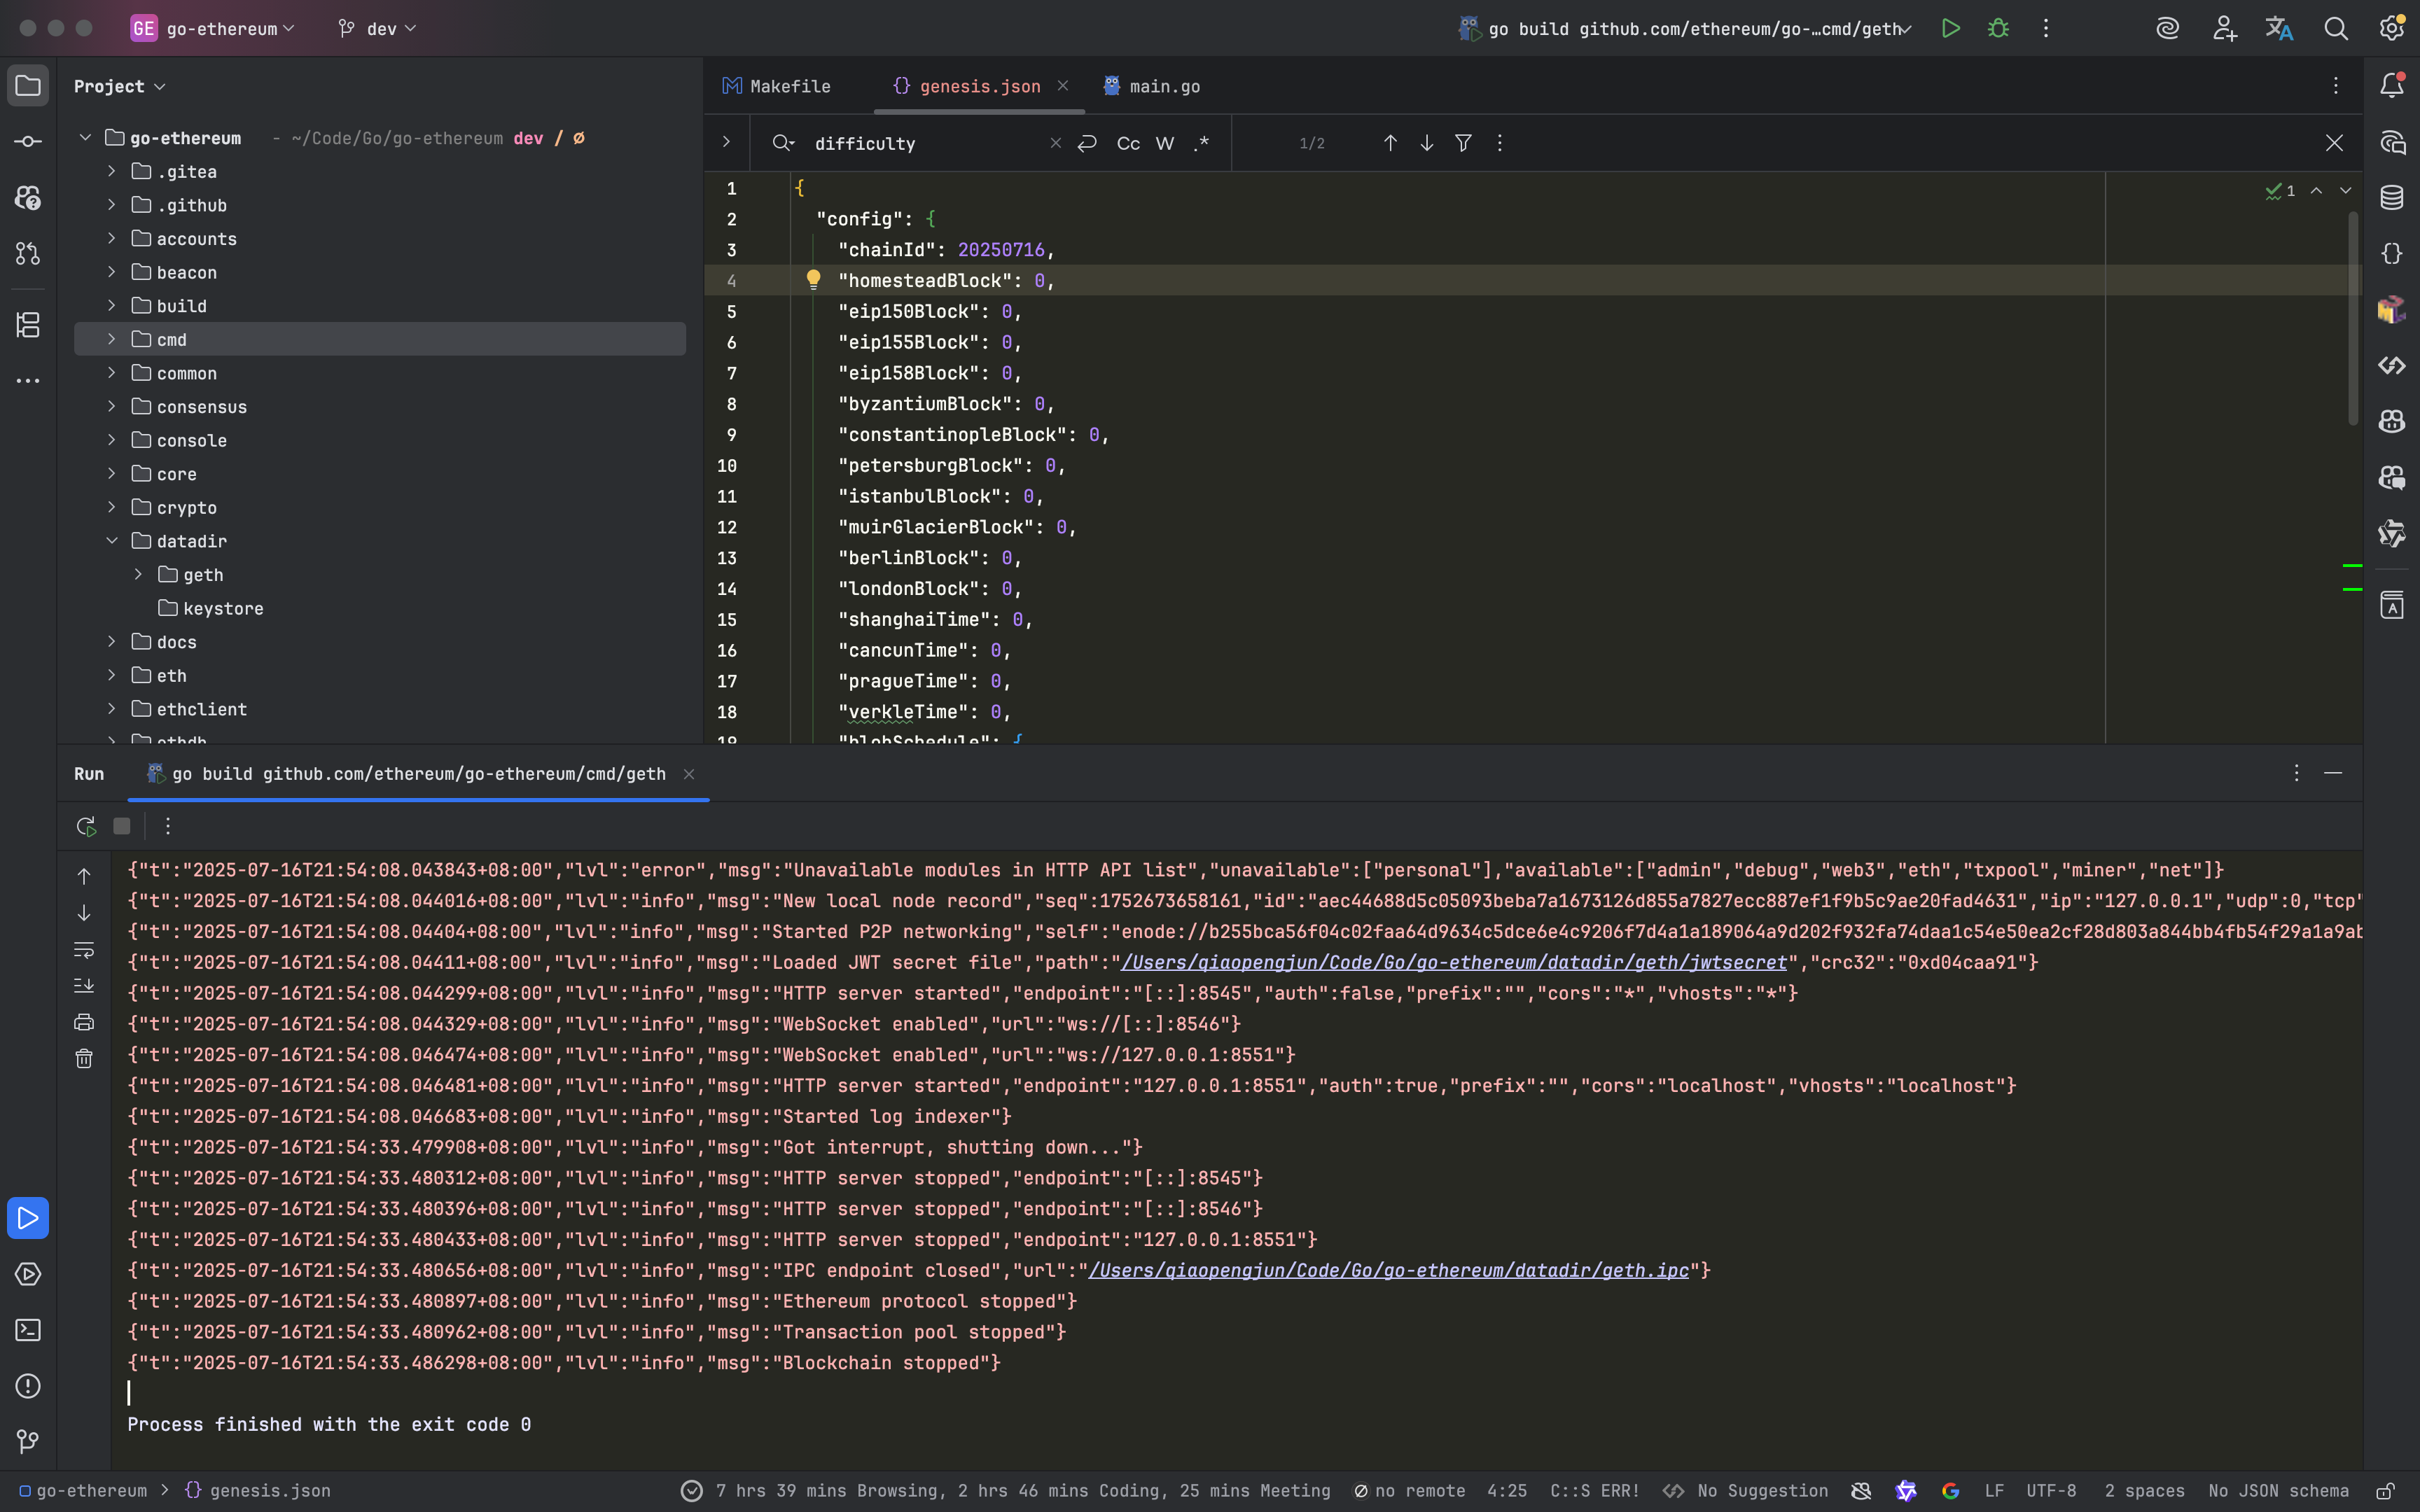Insert new line in search field
This screenshot has width=2420, height=1512.
coord(1087,143)
